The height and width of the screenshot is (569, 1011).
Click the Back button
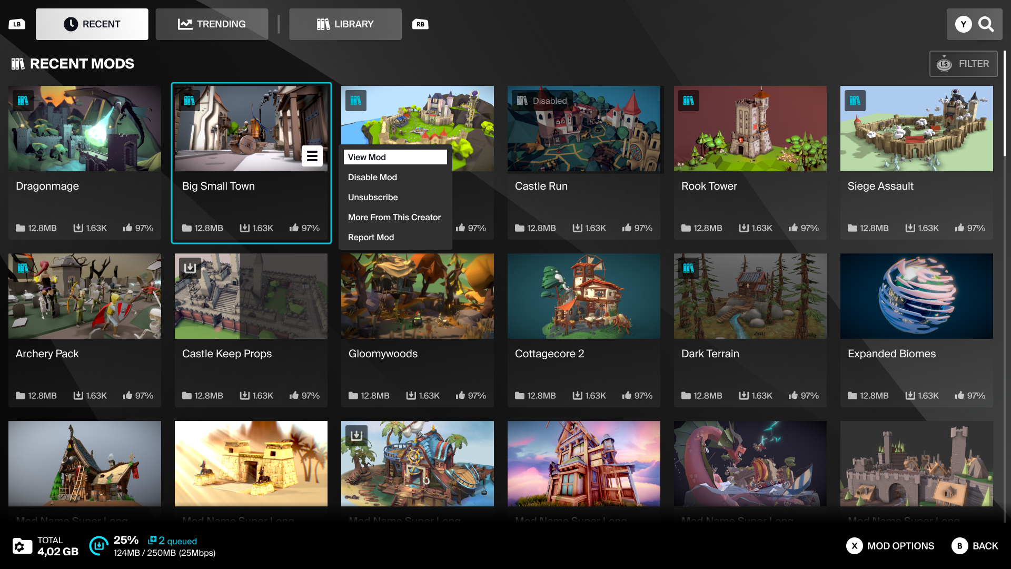[975, 546]
